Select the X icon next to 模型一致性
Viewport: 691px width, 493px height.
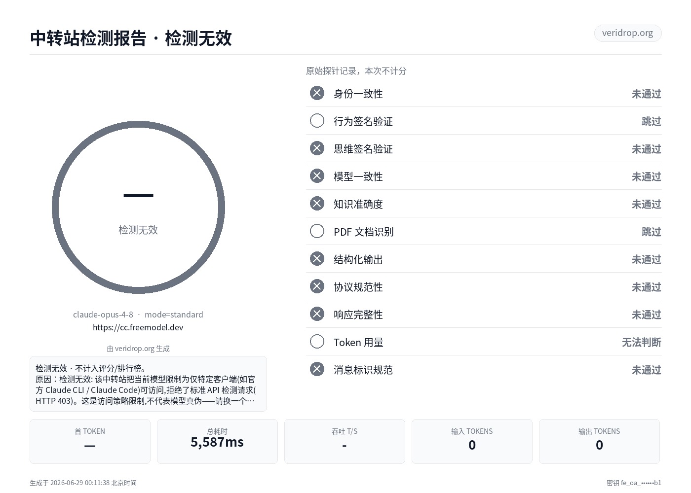click(x=317, y=176)
